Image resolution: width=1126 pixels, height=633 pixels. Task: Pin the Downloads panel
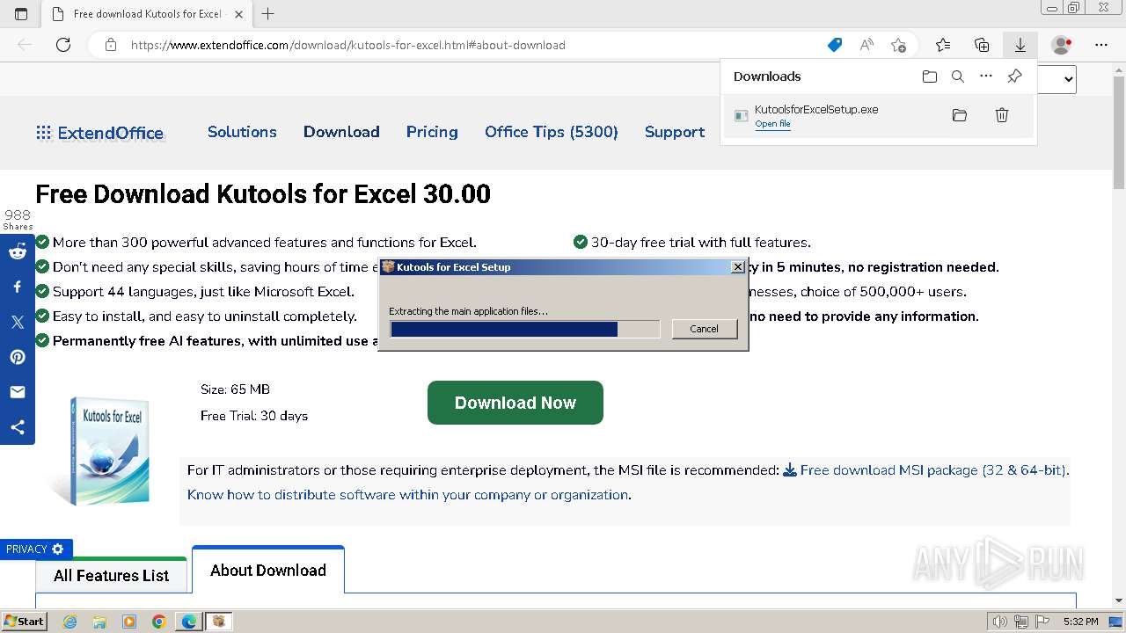(x=1014, y=76)
